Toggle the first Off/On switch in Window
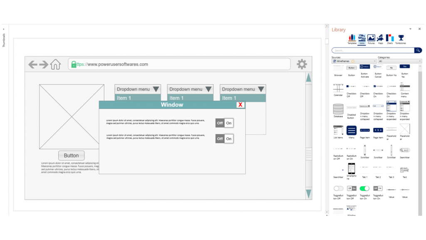This screenshot has height=240, width=426. (x=224, y=123)
